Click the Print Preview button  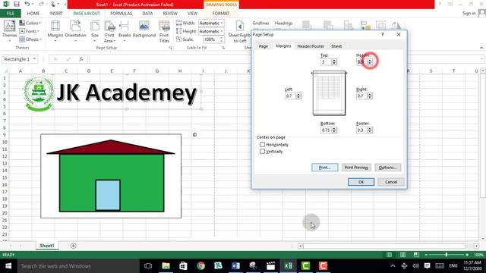coord(356,168)
